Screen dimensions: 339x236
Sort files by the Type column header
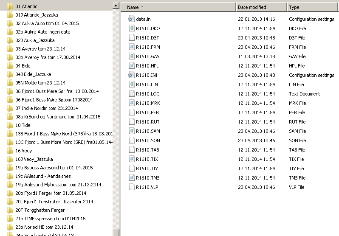(313, 7)
